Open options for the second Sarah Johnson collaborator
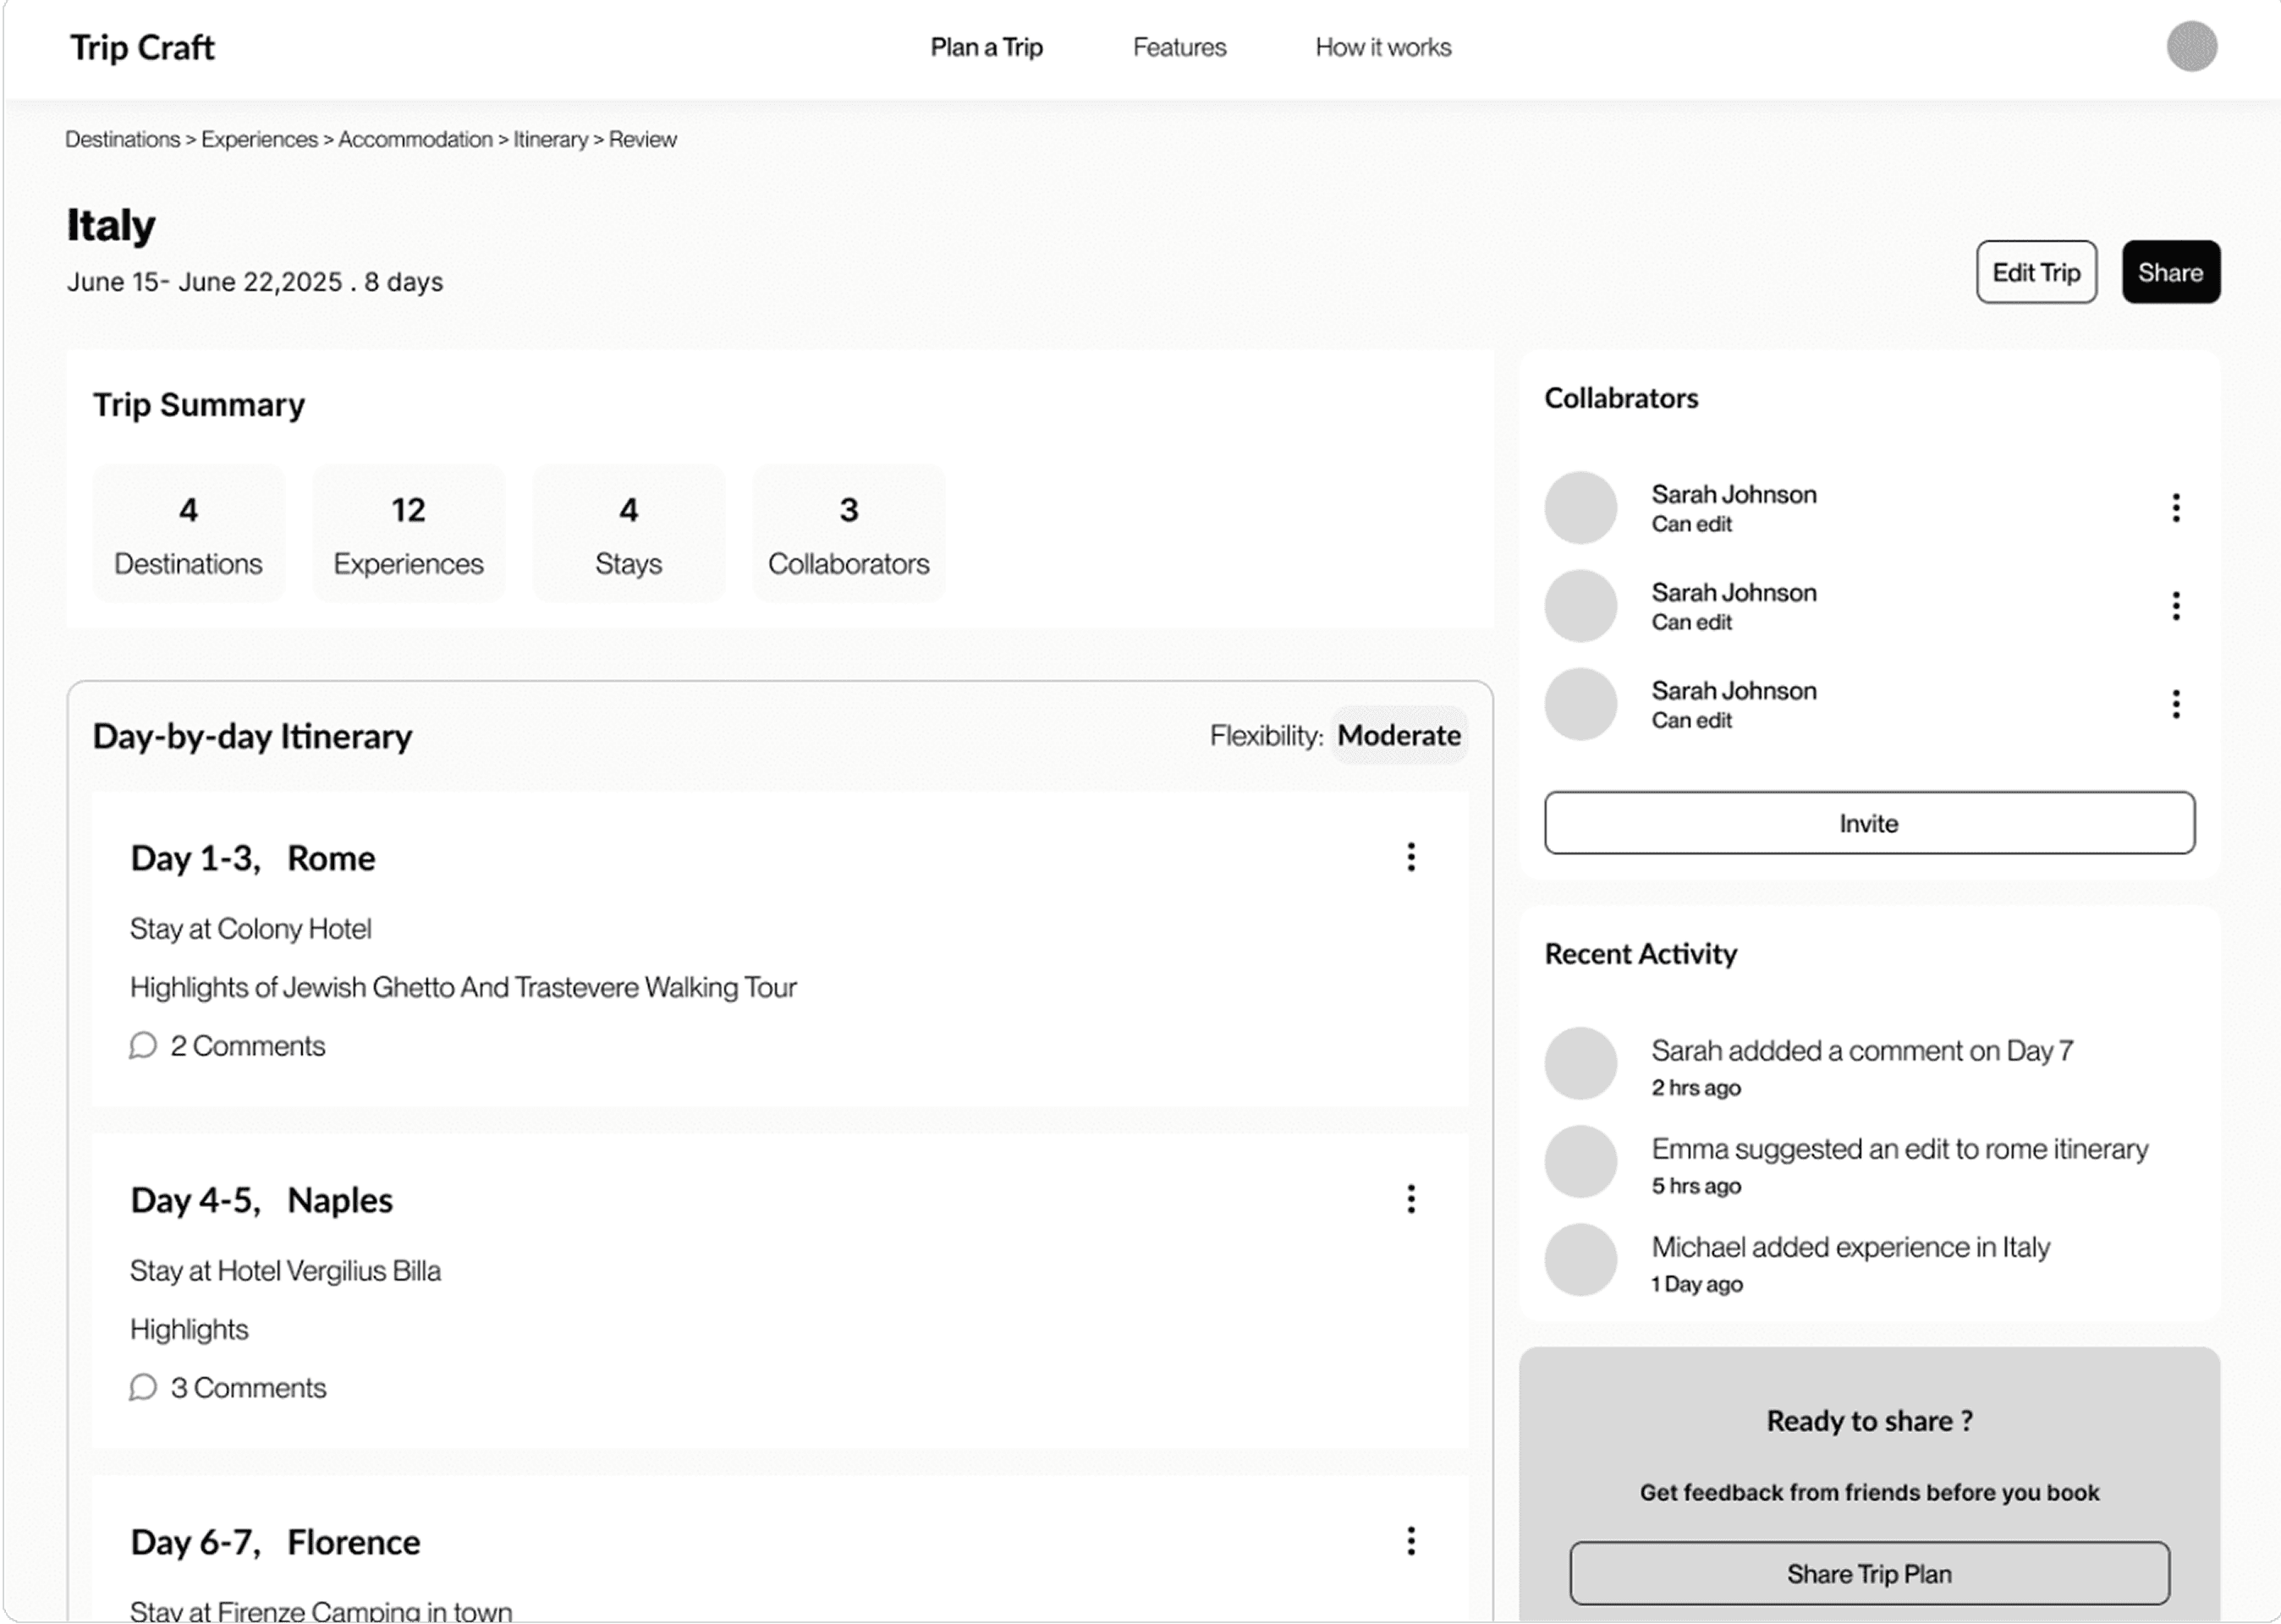Image resolution: width=2281 pixels, height=1624 pixels. click(2175, 606)
